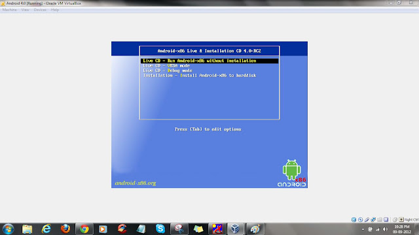
Task: Select Live CD run without installation entry
Action: point(209,61)
